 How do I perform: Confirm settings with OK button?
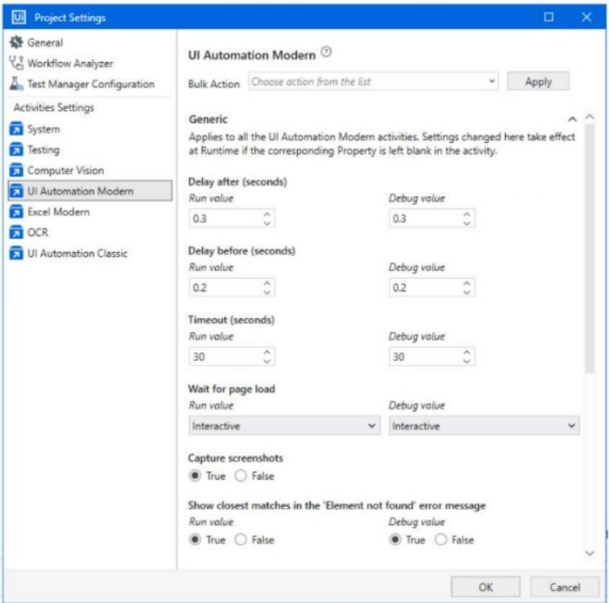tap(486, 587)
